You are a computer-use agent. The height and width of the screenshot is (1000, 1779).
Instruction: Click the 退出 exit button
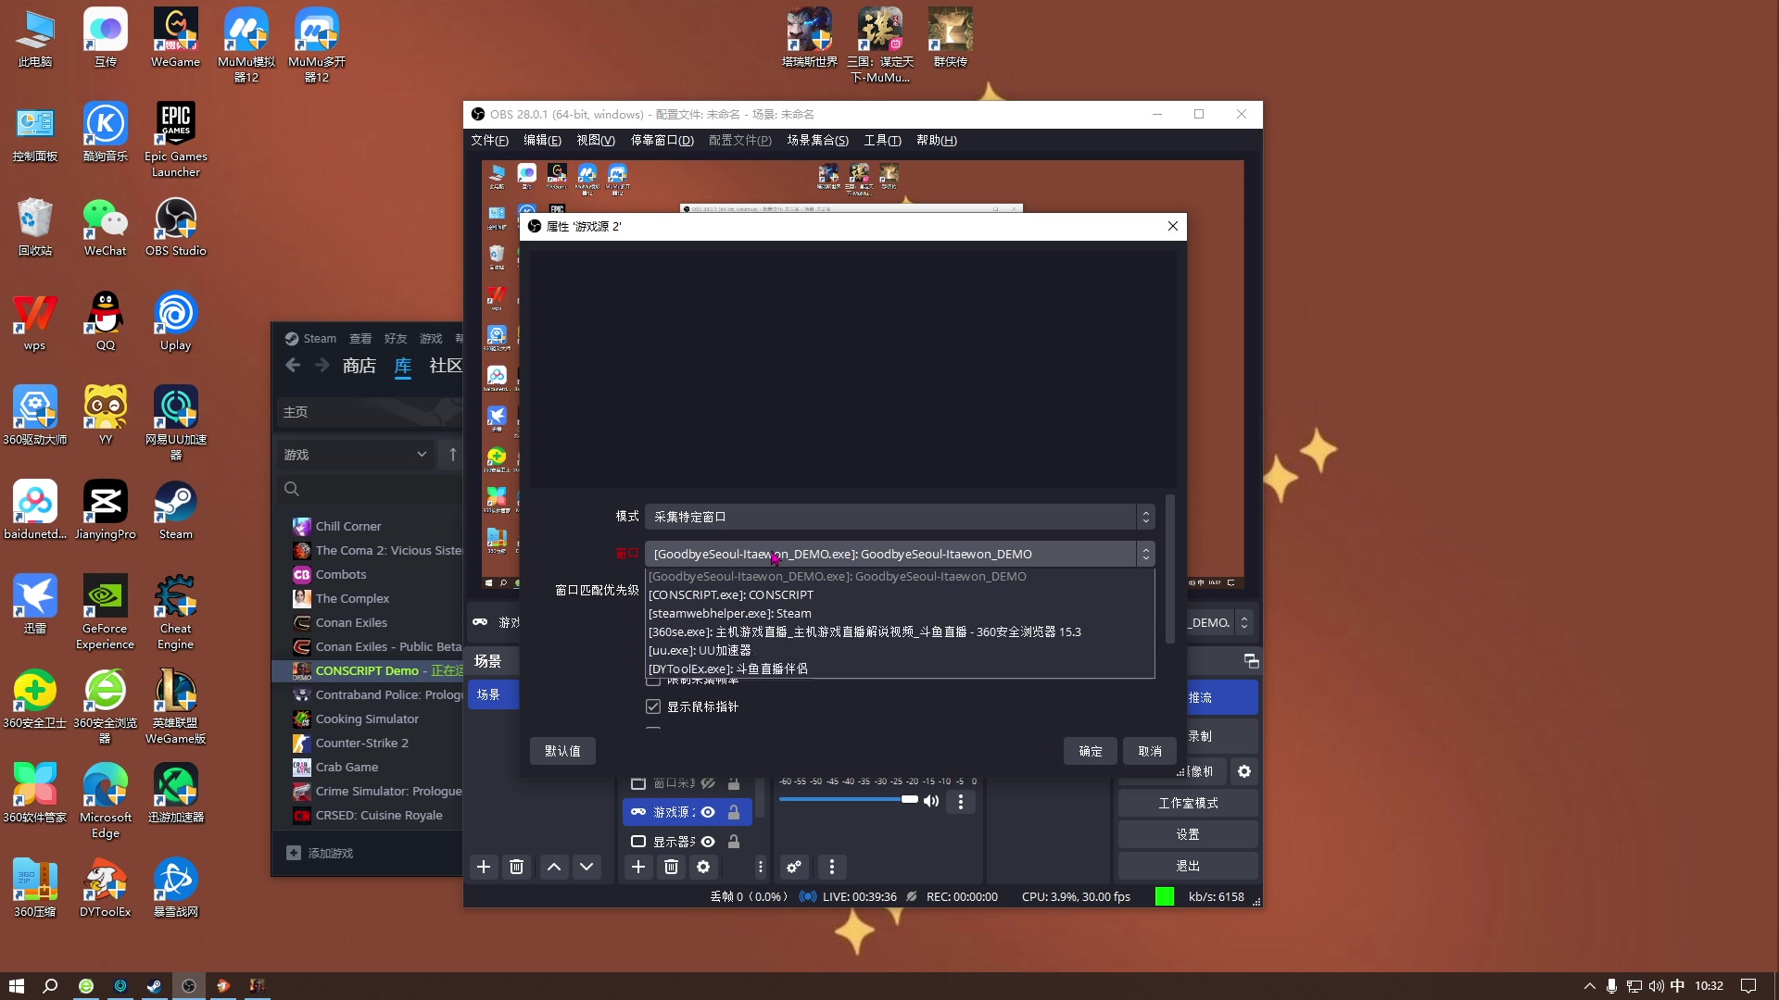click(1188, 866)
